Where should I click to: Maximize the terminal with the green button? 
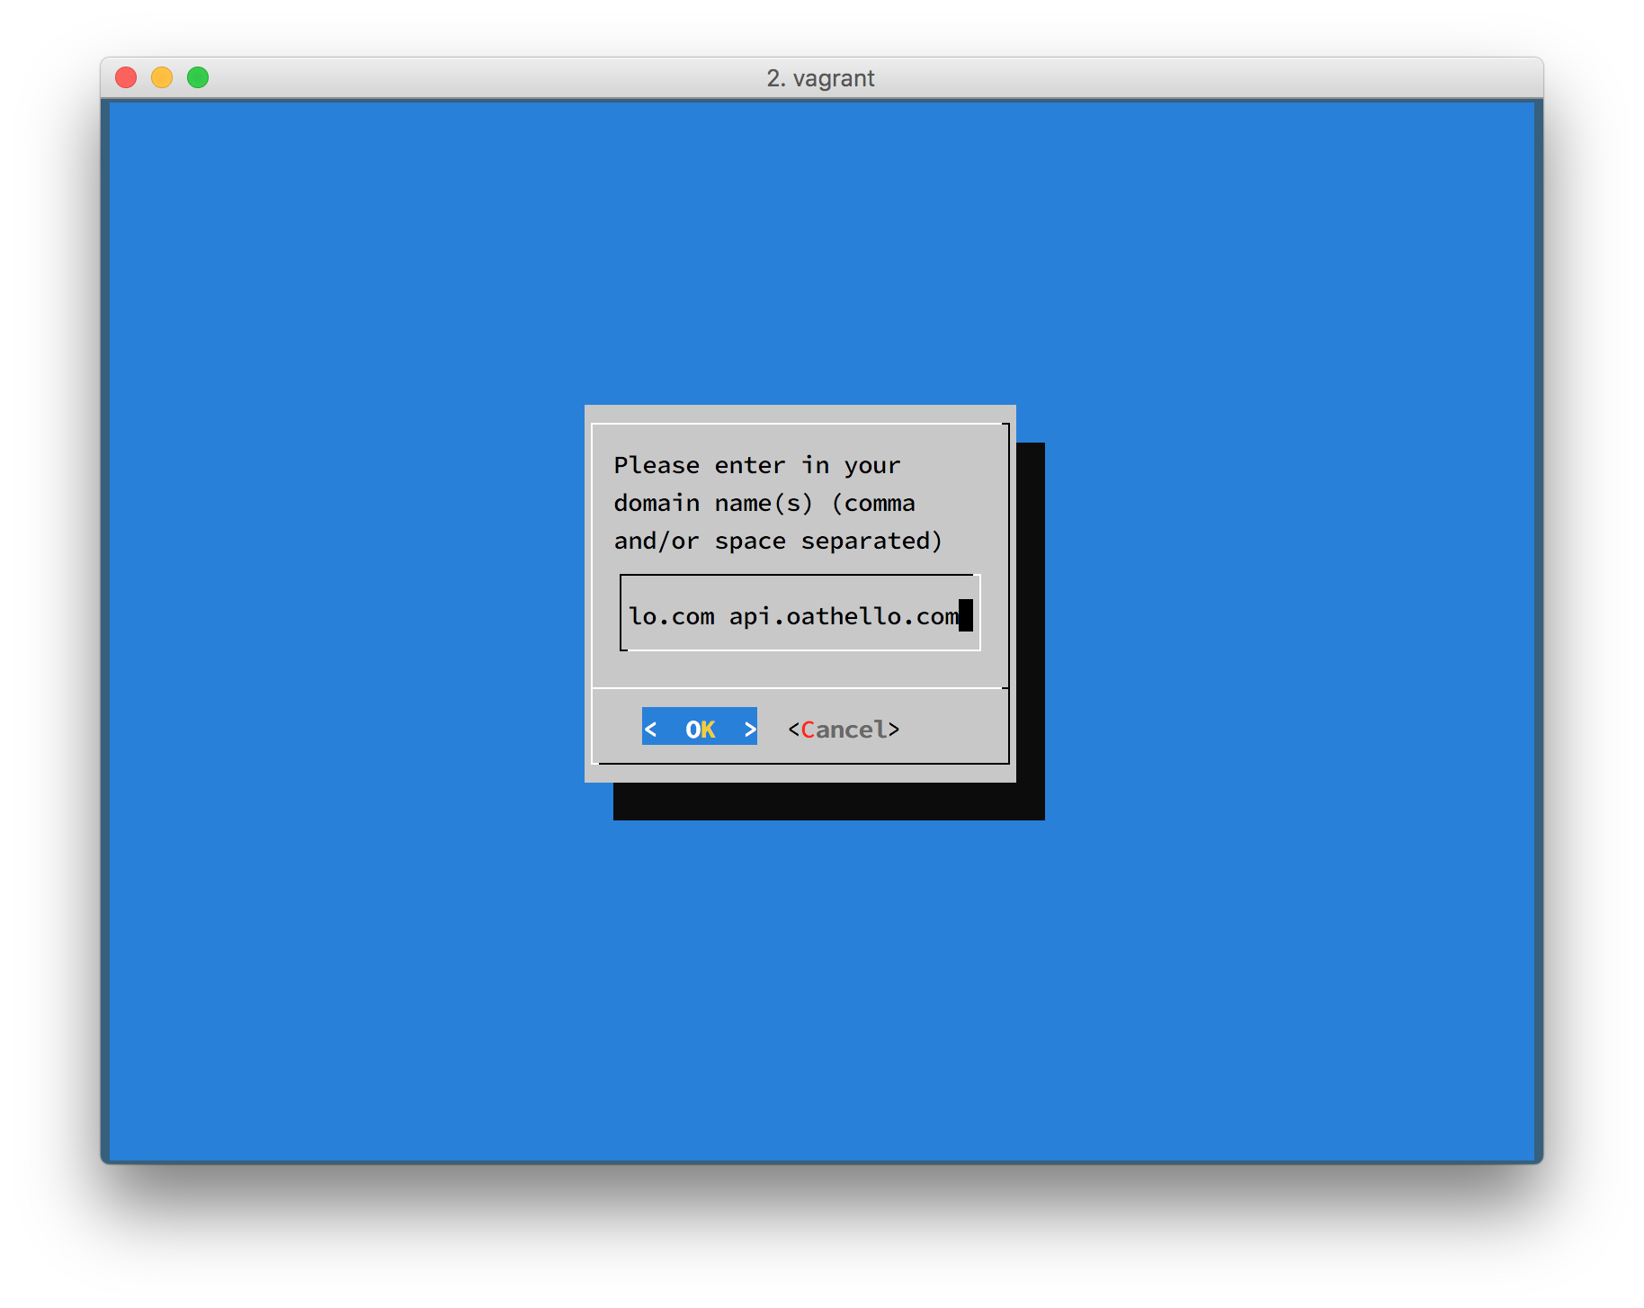coord(198,78)
